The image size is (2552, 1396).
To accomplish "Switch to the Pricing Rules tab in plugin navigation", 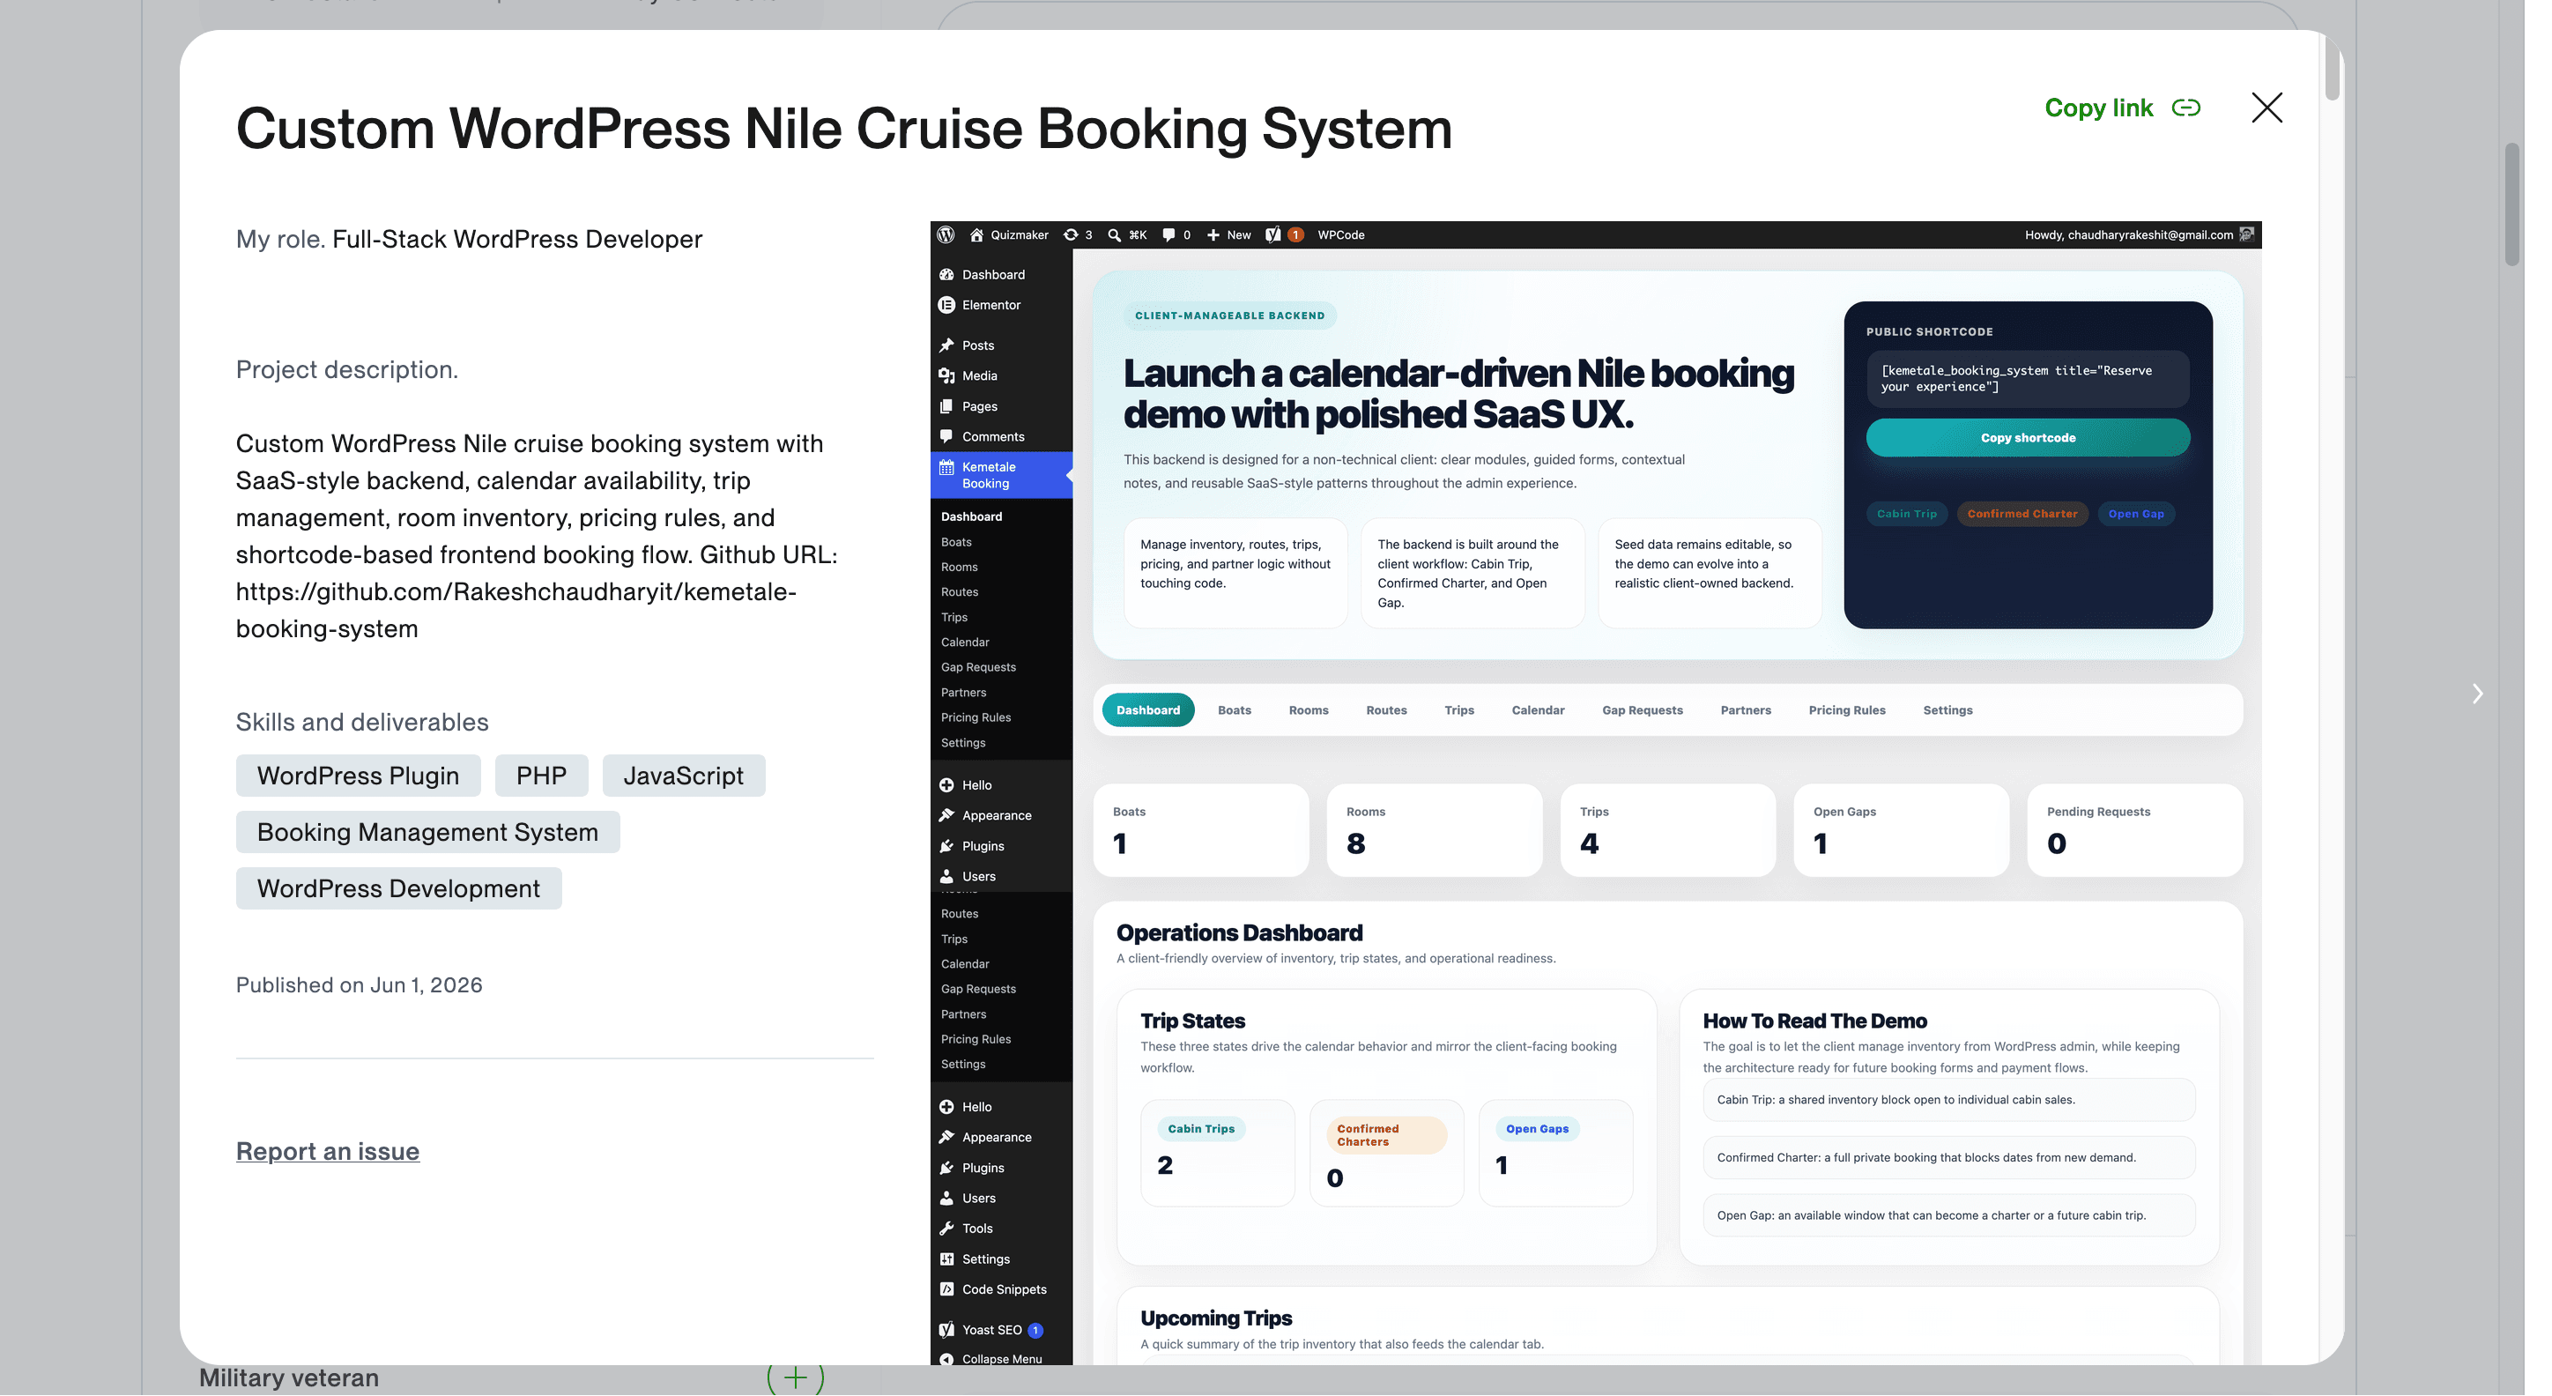I will coord(1847,709).
